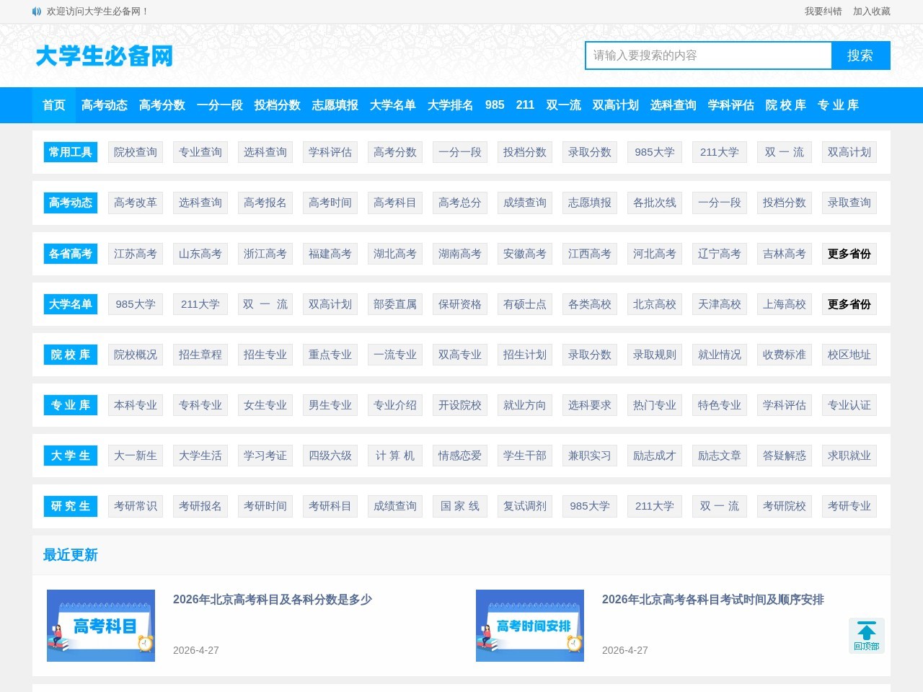Viewport: 923px width, 692px height.
Task: Open 高考改革 link
Action: pos(136,203)
